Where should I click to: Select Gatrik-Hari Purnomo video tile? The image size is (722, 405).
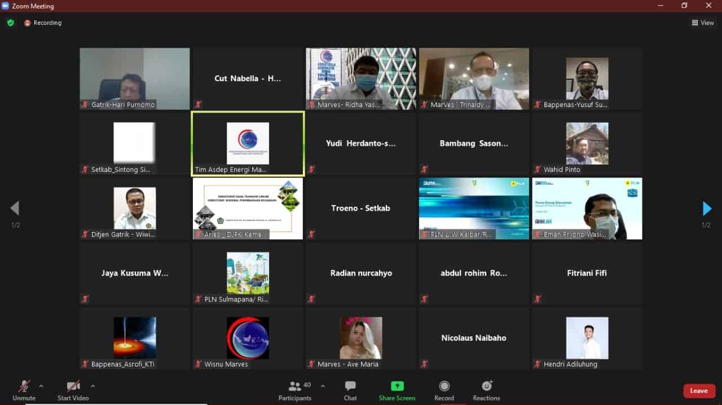click(135, 79)
